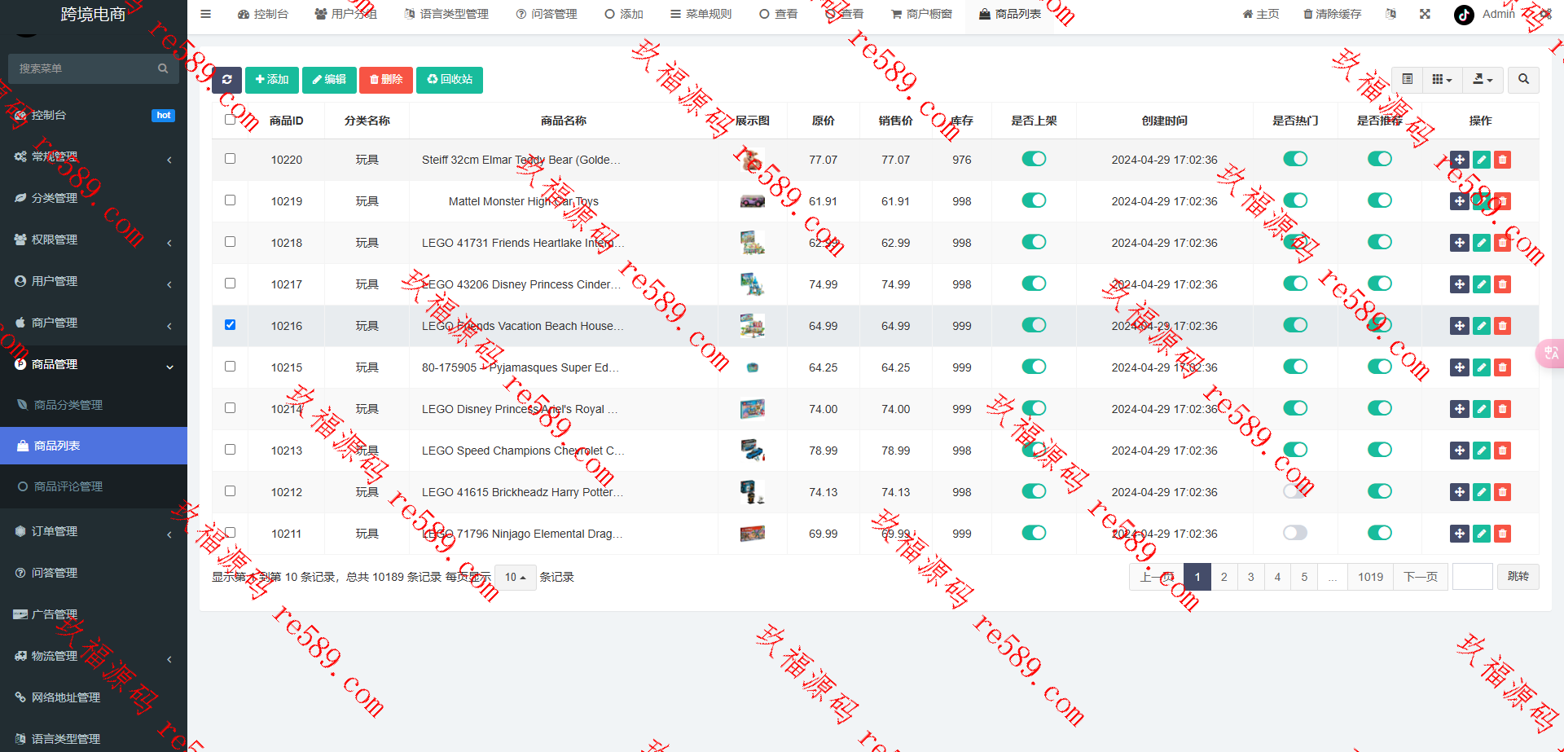Switch to the 控制台 top tab

[x=262, y=14]
